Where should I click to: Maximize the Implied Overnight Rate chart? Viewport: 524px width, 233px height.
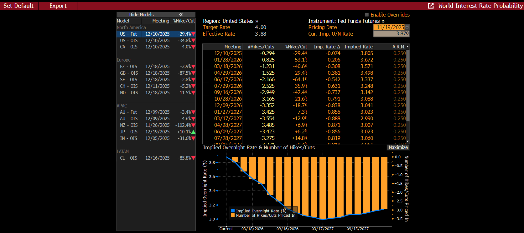pos(398,147)
